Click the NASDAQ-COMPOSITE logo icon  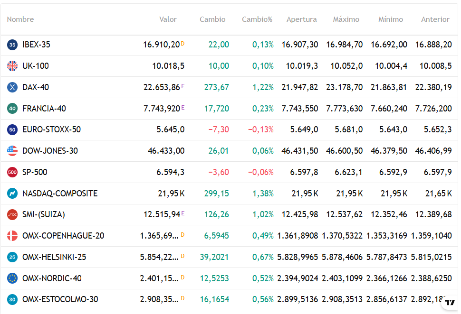tap(12, 194)
